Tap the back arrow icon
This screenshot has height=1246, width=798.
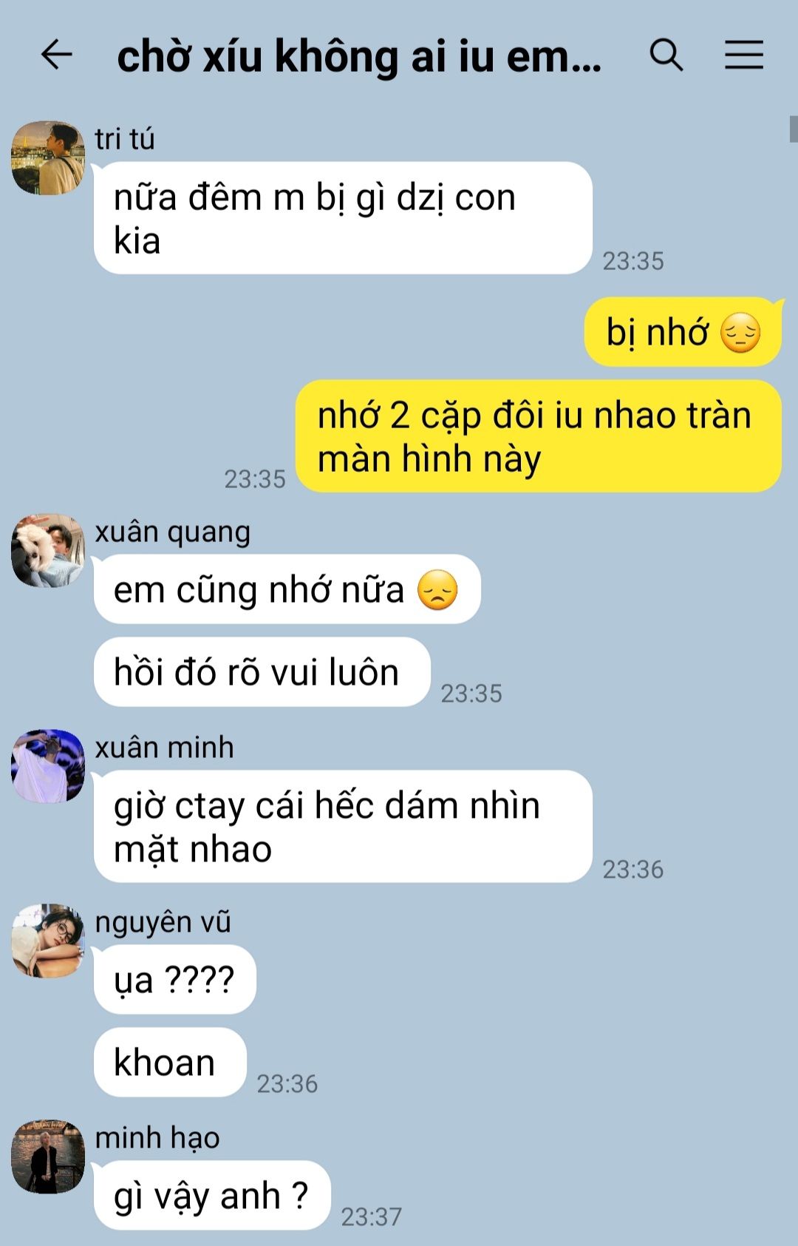56,55
